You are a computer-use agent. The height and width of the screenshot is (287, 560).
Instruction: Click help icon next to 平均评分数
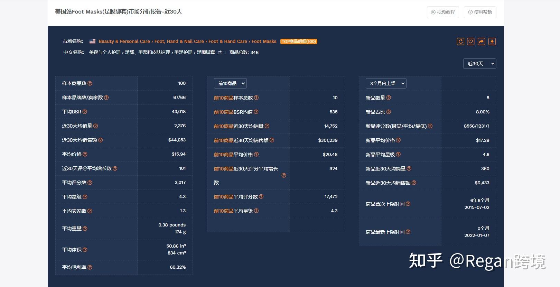coord(90,183)
